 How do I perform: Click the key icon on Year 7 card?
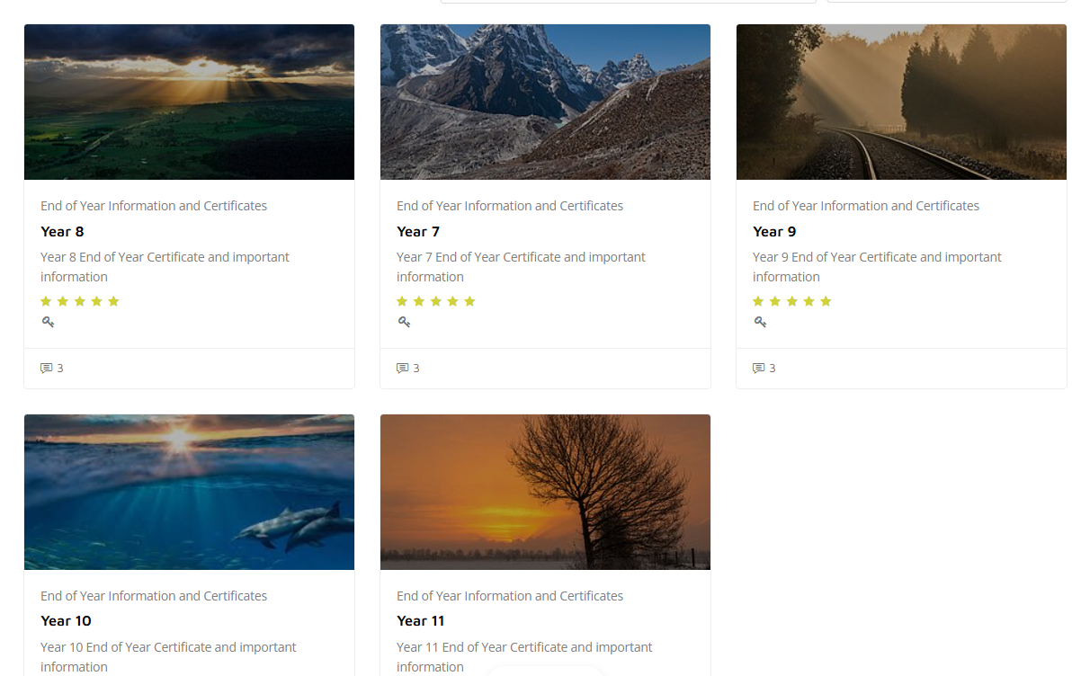[404, 322]
